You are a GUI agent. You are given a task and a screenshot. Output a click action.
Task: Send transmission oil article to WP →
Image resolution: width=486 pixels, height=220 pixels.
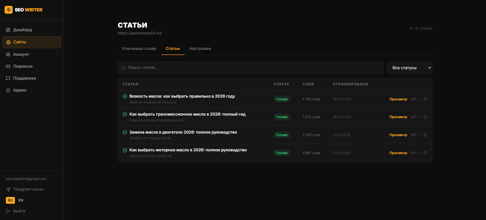(x=415, y=117)
